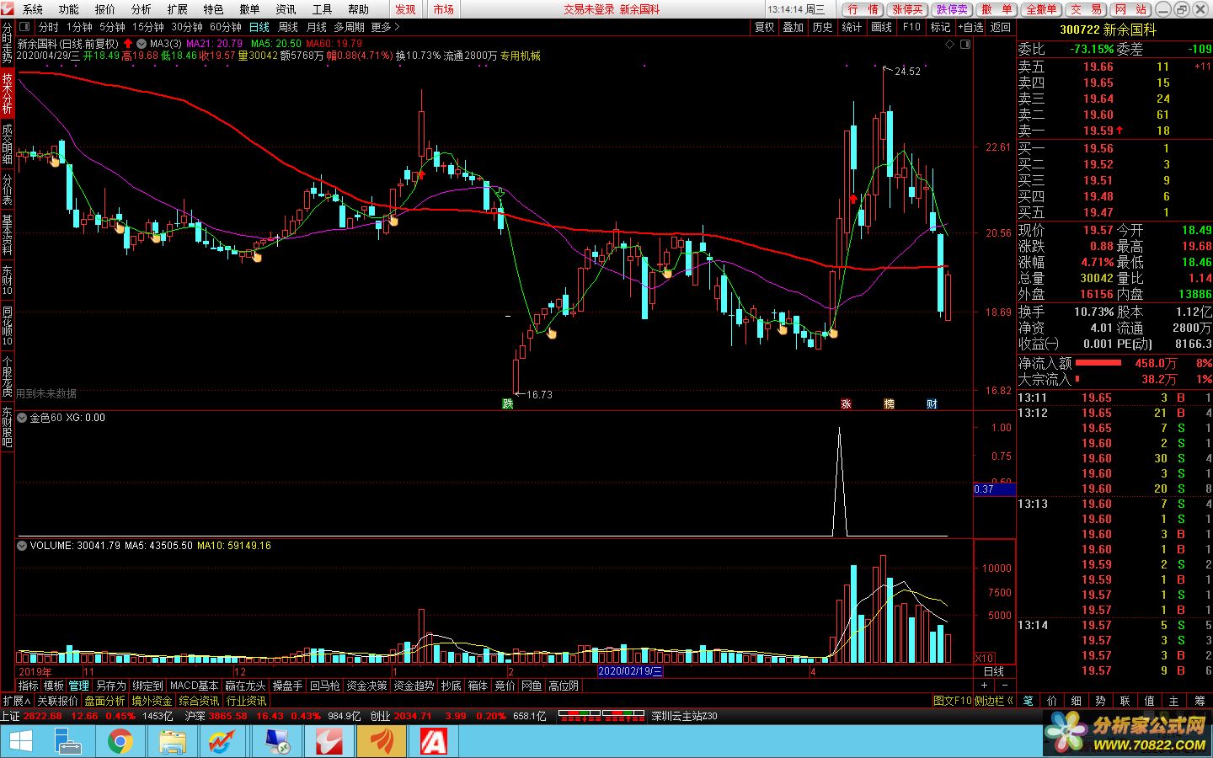The image size is (1213, 758).
Task: Select the 资金决策 indicator template
Action: tap(366, 686)
